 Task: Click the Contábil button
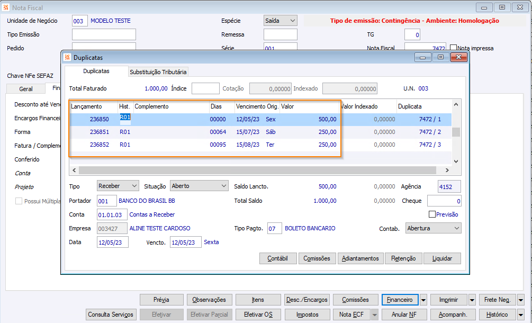[x=277, y=258]
